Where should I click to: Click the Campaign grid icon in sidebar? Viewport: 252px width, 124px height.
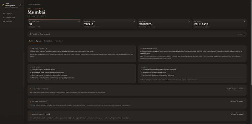(4, 14)
